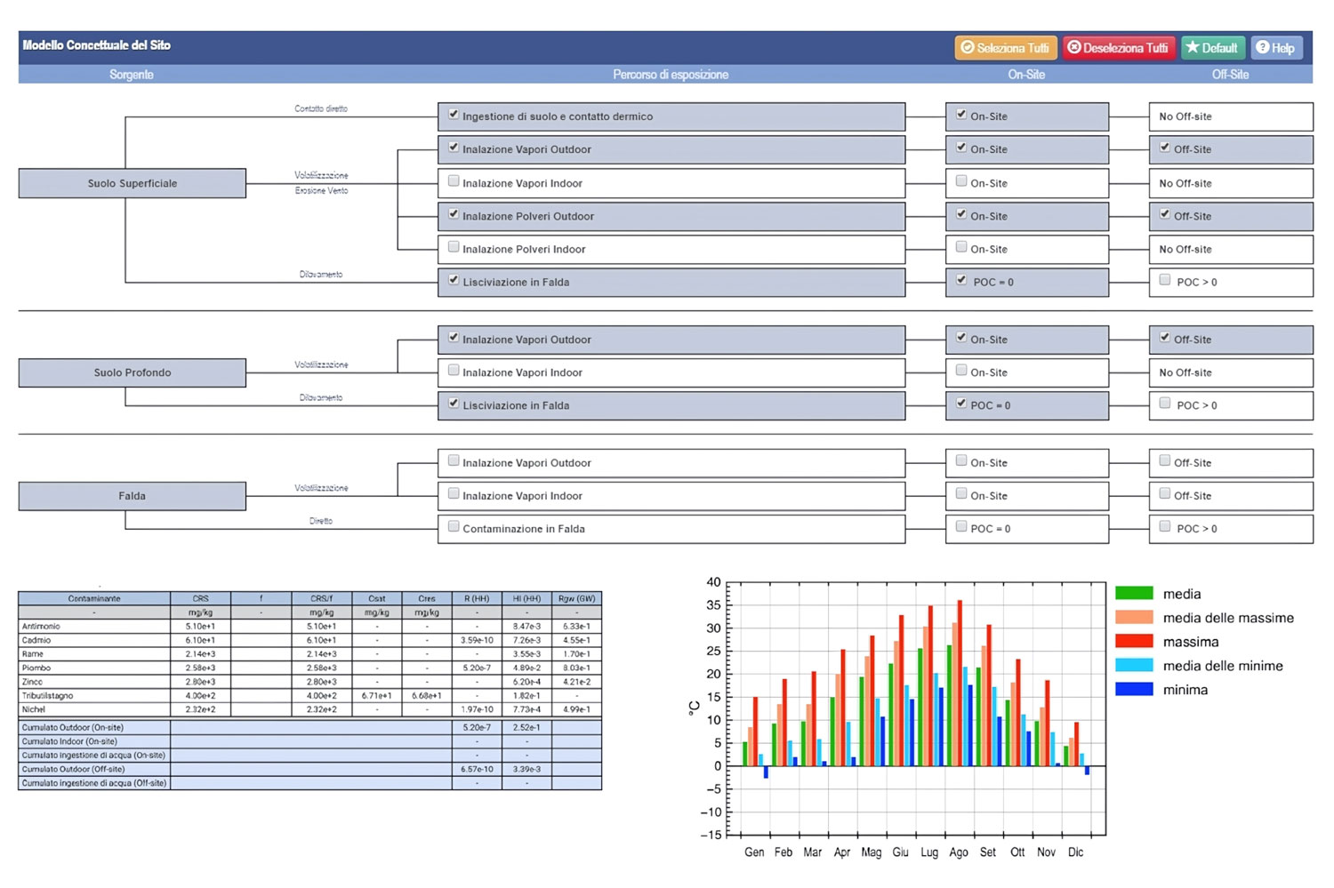Toggle the Inalazione Polveri Outdoor checkbox
The image size is (1334, 888).
click(454, 214)
